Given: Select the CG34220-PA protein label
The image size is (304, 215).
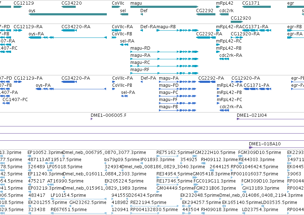Looking at the screenshot, I should coord(76,78).
